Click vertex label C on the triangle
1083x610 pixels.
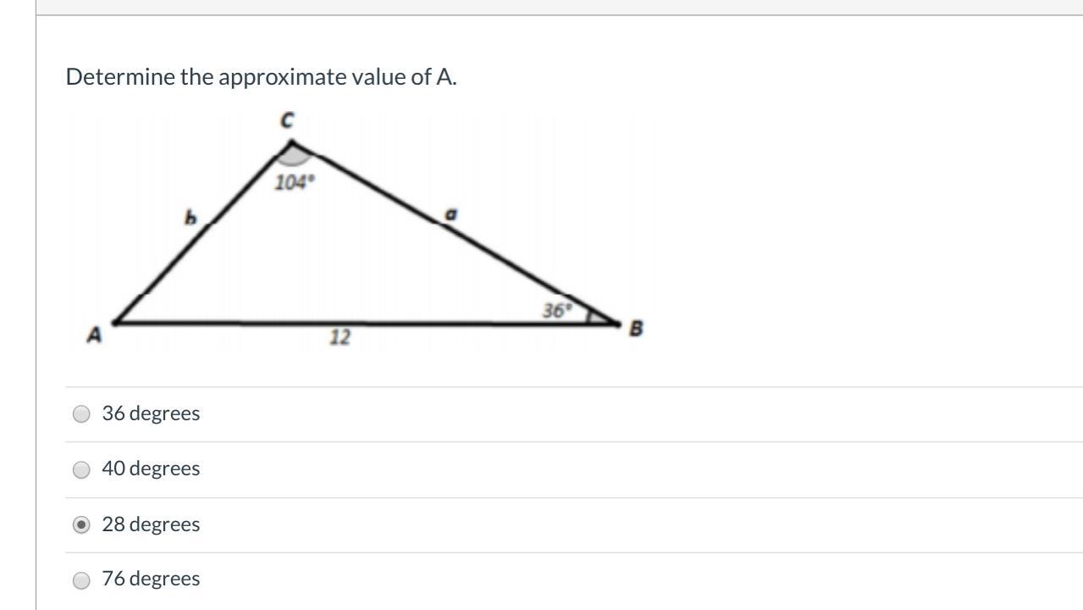[287, 122]
